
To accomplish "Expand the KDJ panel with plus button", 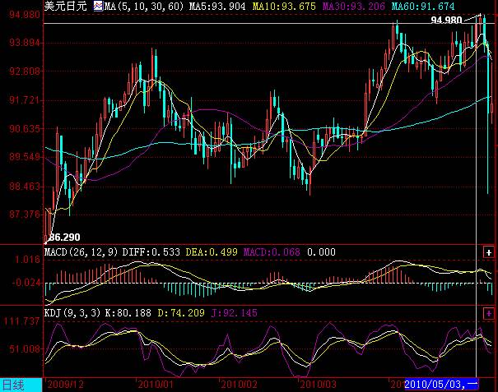I will coord(488,313).
